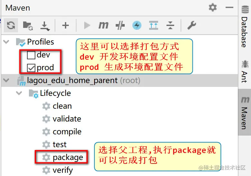
Task: Toggle Skip Tests Mode lightning icon
Action: 137,25
